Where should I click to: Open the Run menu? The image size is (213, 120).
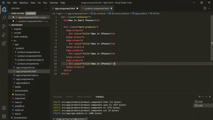pyautogui.click(x=45, y=3)
